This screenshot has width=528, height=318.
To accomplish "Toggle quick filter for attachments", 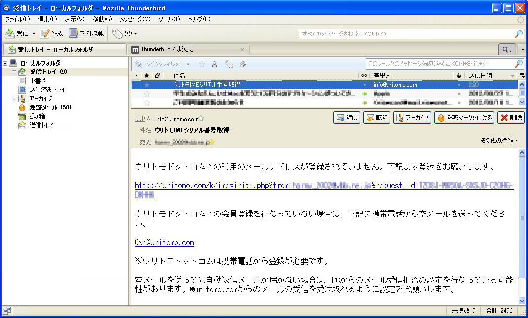I will point(243,64).
